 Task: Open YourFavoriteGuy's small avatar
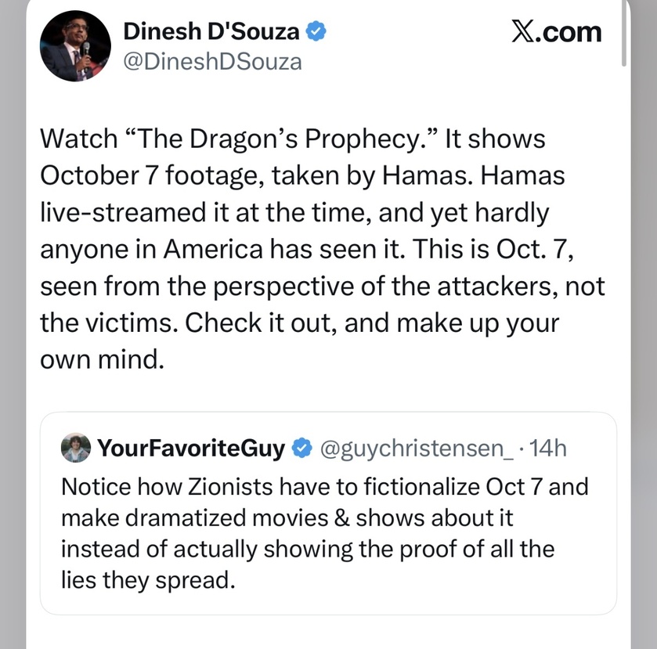click(76, 448)
